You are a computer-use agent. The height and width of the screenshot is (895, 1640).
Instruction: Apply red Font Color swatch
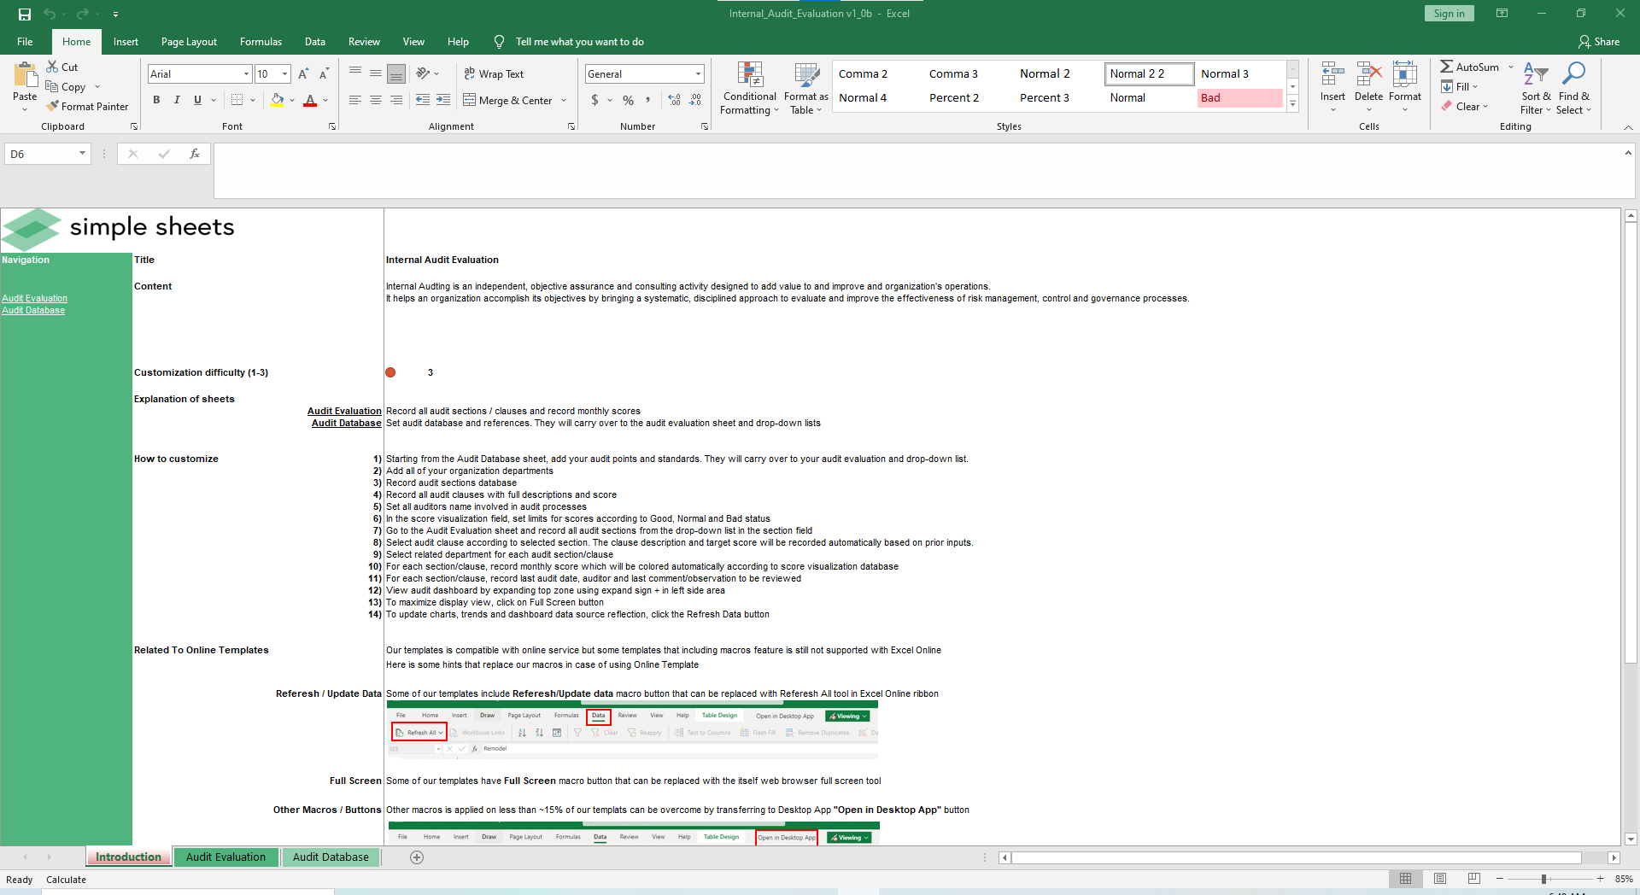(310, 100)
